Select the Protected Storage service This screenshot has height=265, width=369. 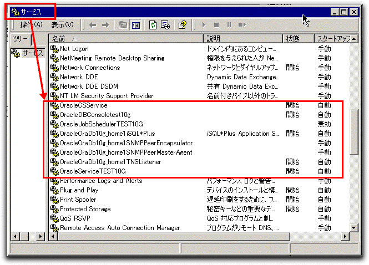[85, 209]
